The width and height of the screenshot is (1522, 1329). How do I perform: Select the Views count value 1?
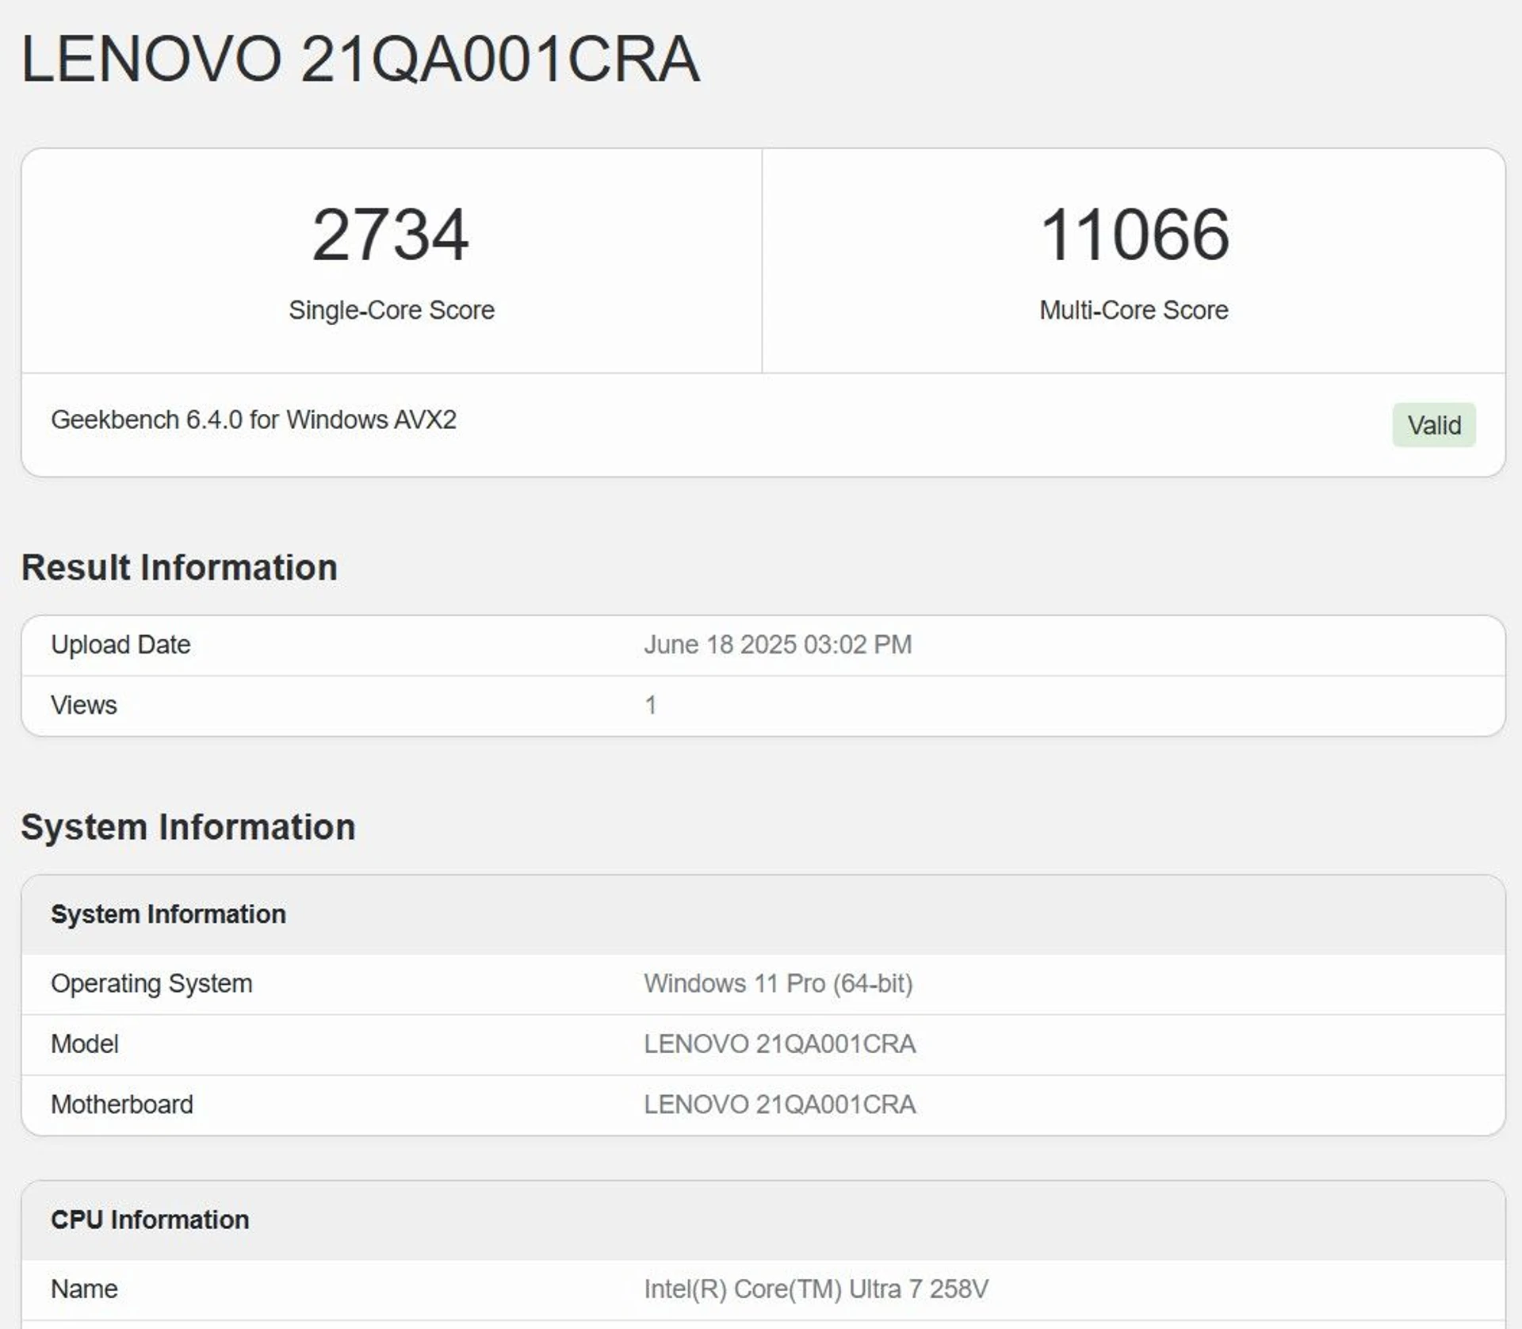click(x=650, y=705)
